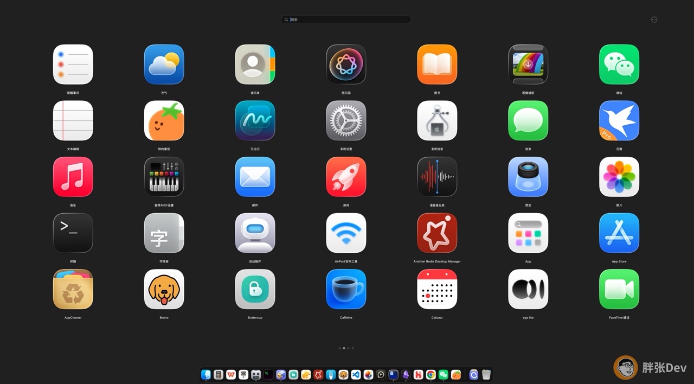694x384 pixels.
Task: Launch the blue Fork app from the Dock
Action: [331, 374]
